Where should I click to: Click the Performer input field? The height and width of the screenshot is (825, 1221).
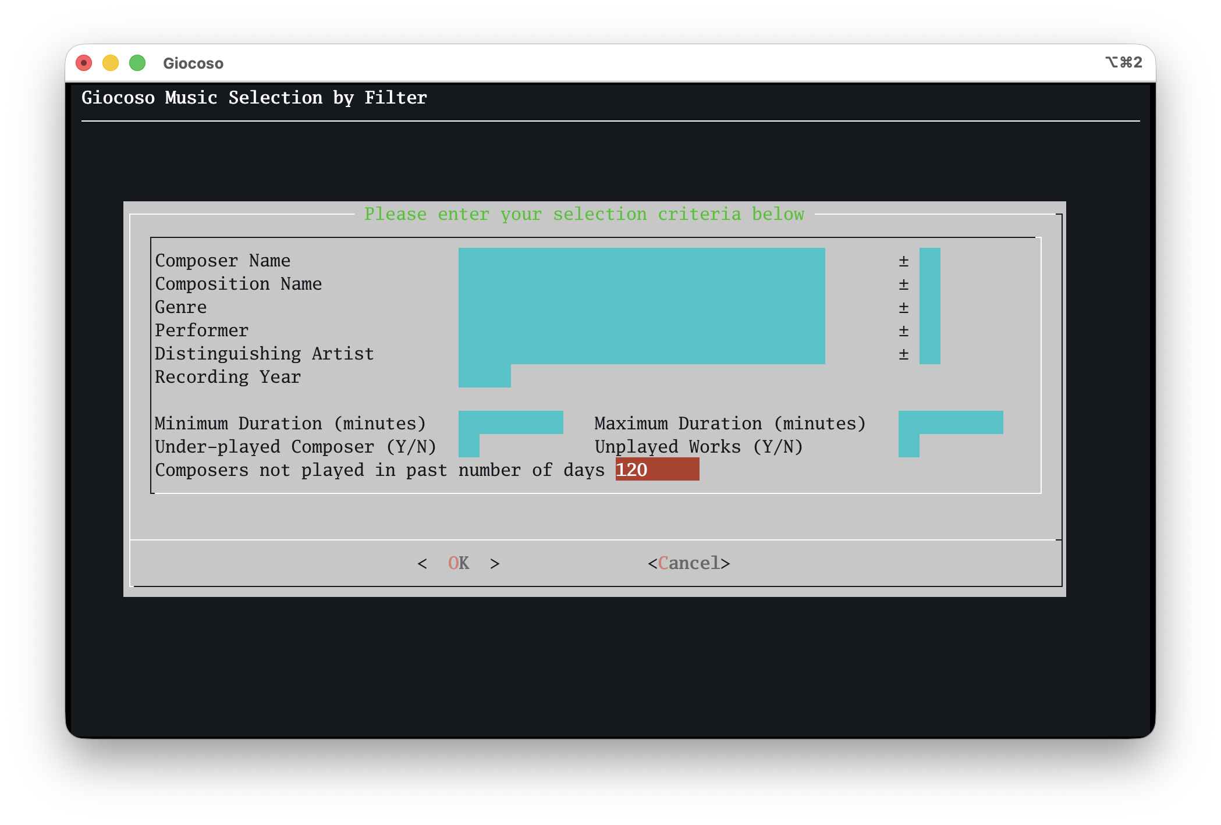tap(641, 330)
